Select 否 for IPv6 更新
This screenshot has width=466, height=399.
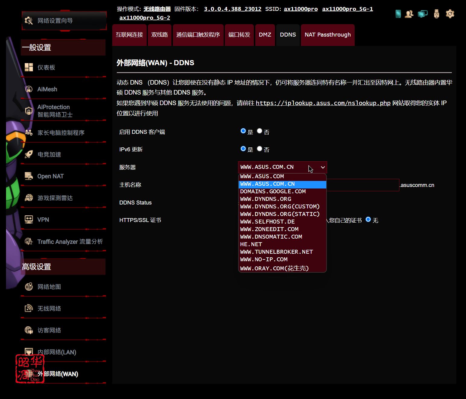[260, 149]
